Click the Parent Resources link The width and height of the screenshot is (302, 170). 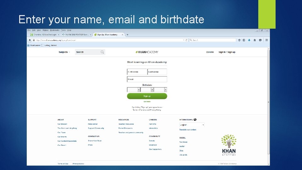[x=126, y=128]
